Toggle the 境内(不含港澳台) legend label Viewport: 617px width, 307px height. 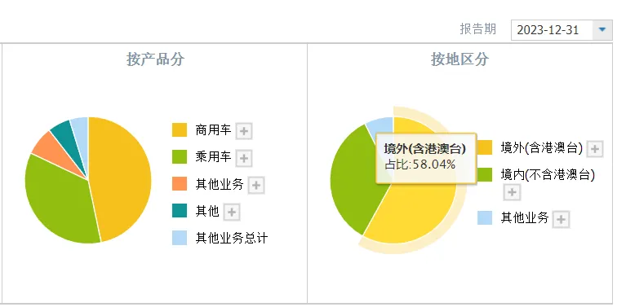(548, 175)
